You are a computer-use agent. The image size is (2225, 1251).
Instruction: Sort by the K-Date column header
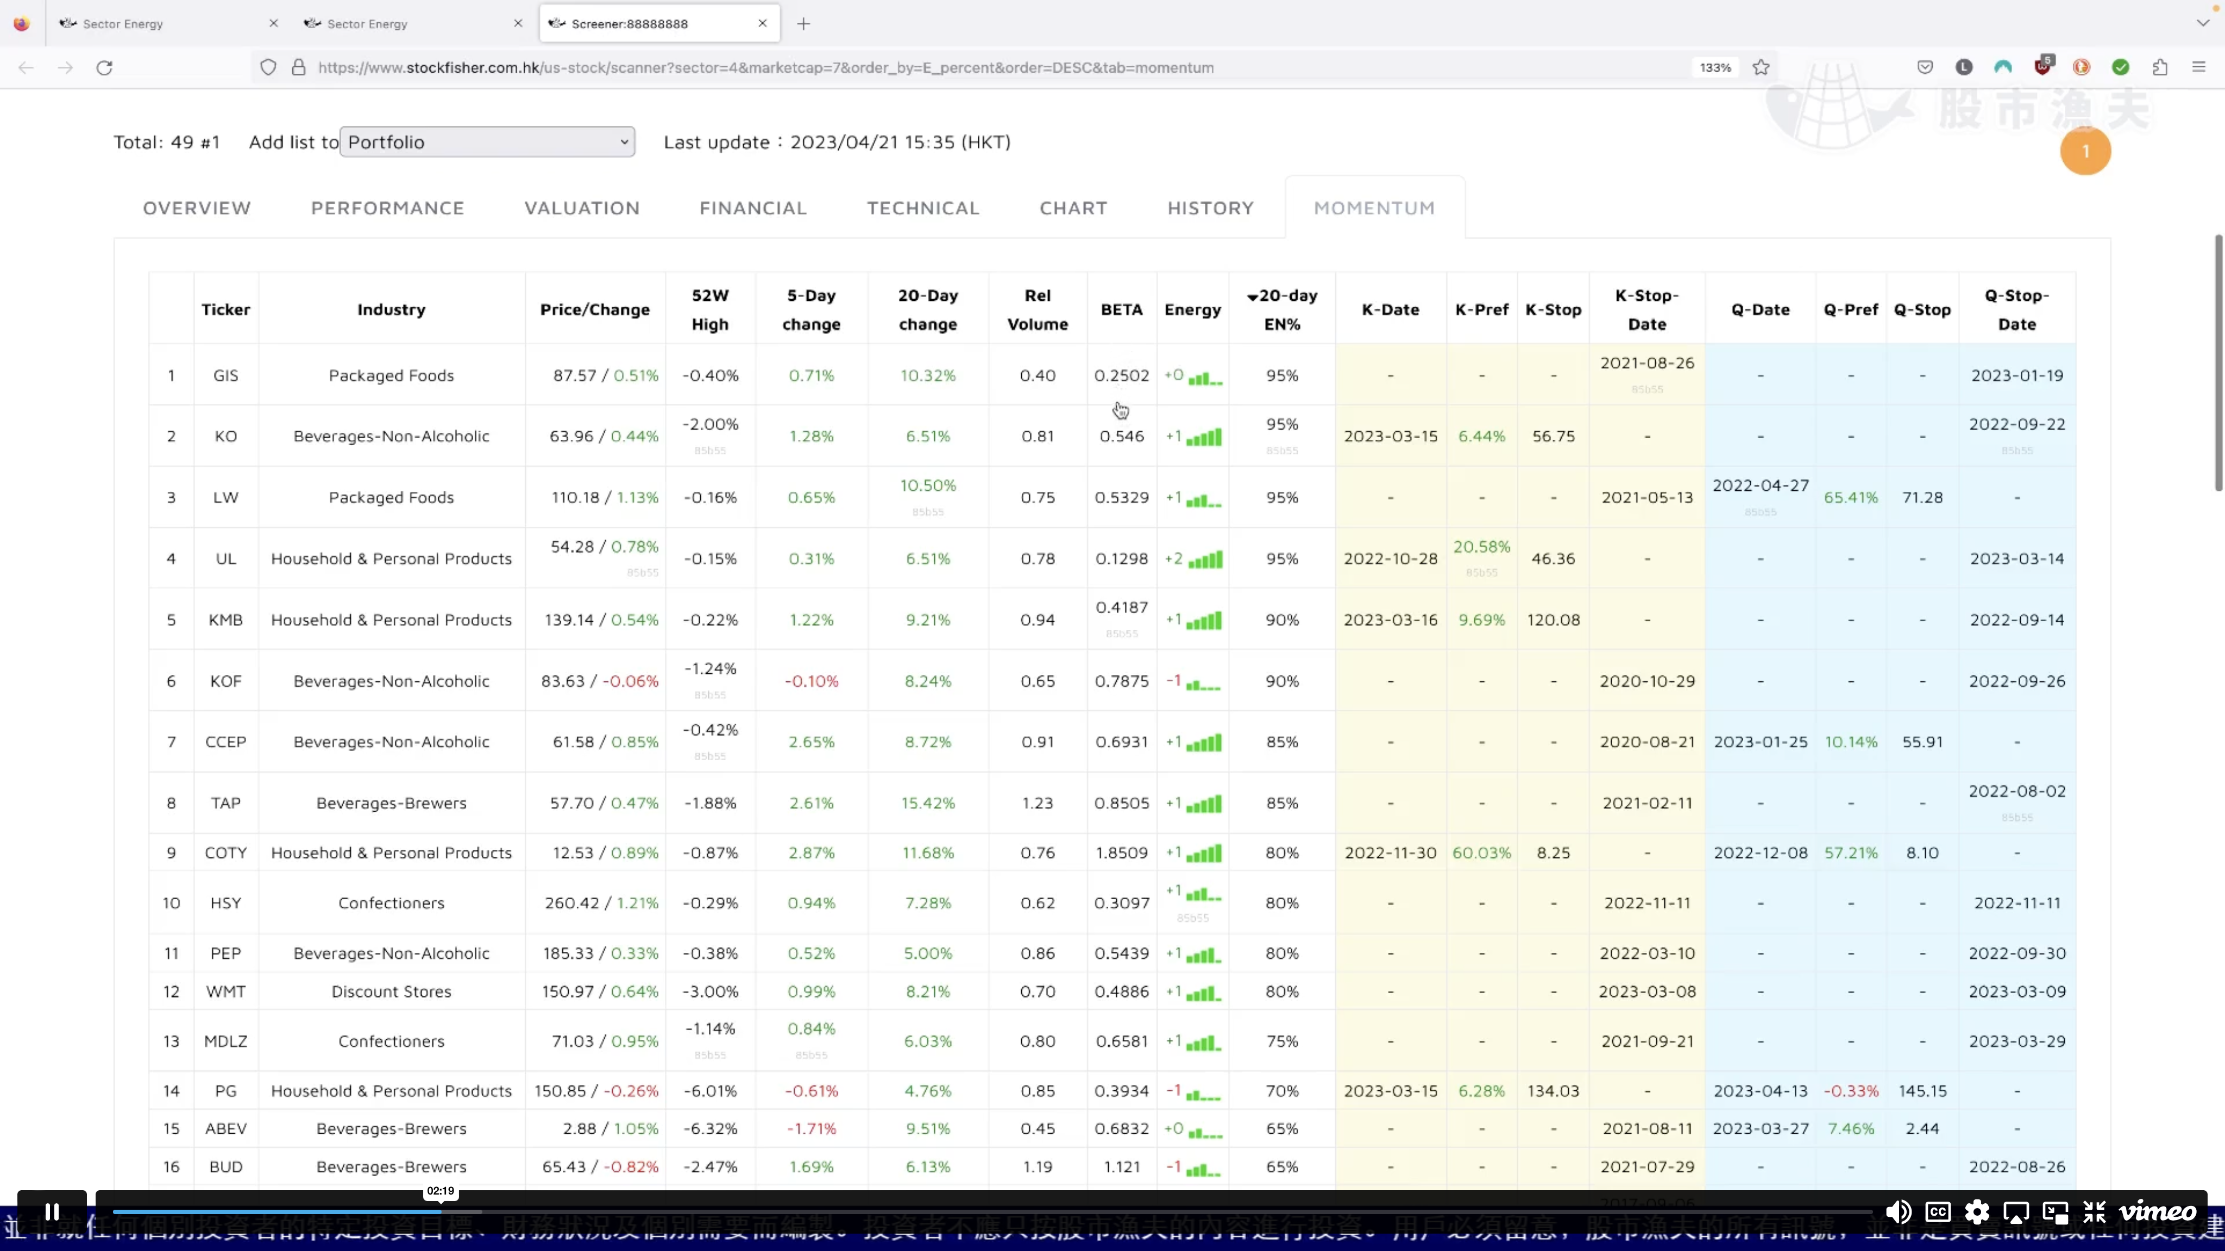(1391, 309)
